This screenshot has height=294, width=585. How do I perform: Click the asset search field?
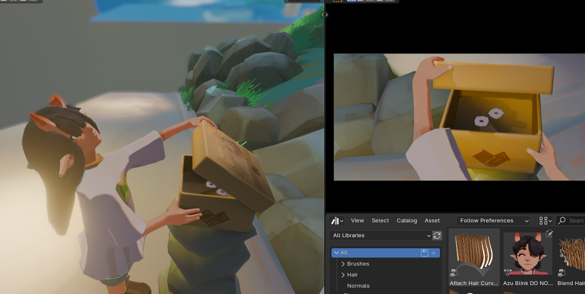pyautogui.click(x=571, y=221)
